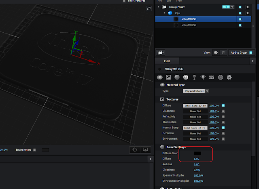Click the Textures section header icon
Screen dimensions: 259x189
coord(162,99)
